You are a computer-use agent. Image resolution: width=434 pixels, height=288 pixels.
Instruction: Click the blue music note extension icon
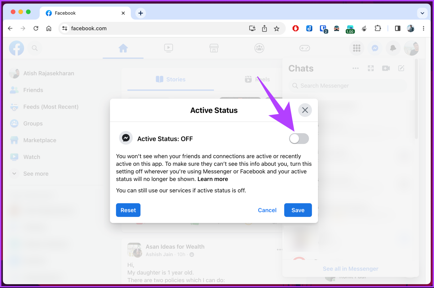[x=309, y=28]
